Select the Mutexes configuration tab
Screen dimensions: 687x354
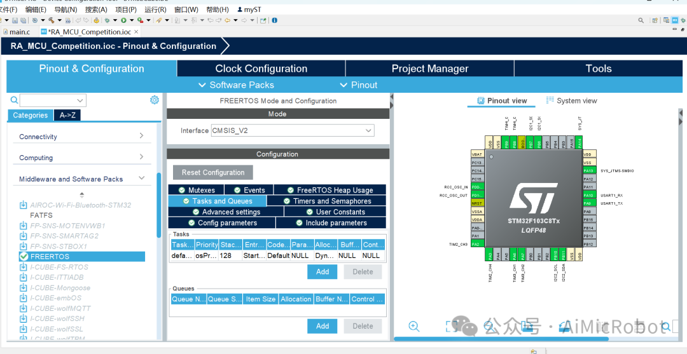click(197, 190)
